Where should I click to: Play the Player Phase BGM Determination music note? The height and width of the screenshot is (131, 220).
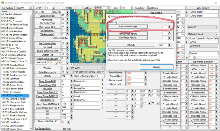tap(102, 80)
